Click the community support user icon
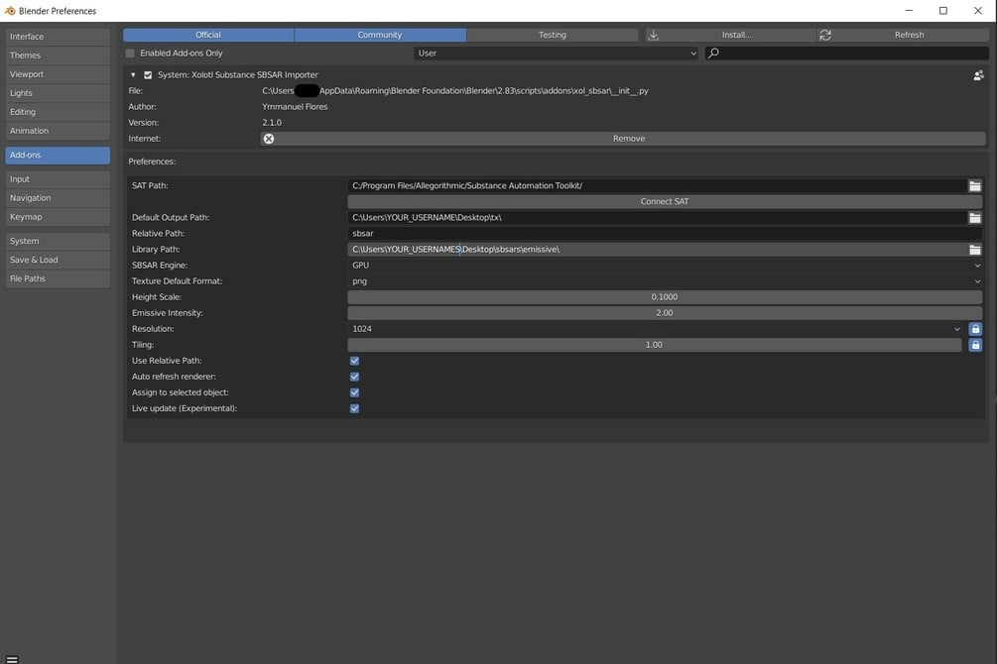997x664 pixels. coord(978,75)
